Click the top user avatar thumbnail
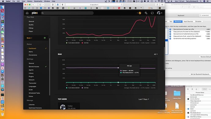The image size is (211, 119). [63, 107]
